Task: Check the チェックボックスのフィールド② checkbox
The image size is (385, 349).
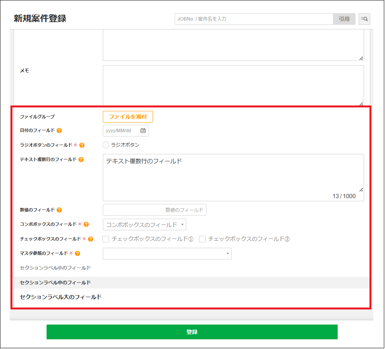Action: (x=202, y=239)
